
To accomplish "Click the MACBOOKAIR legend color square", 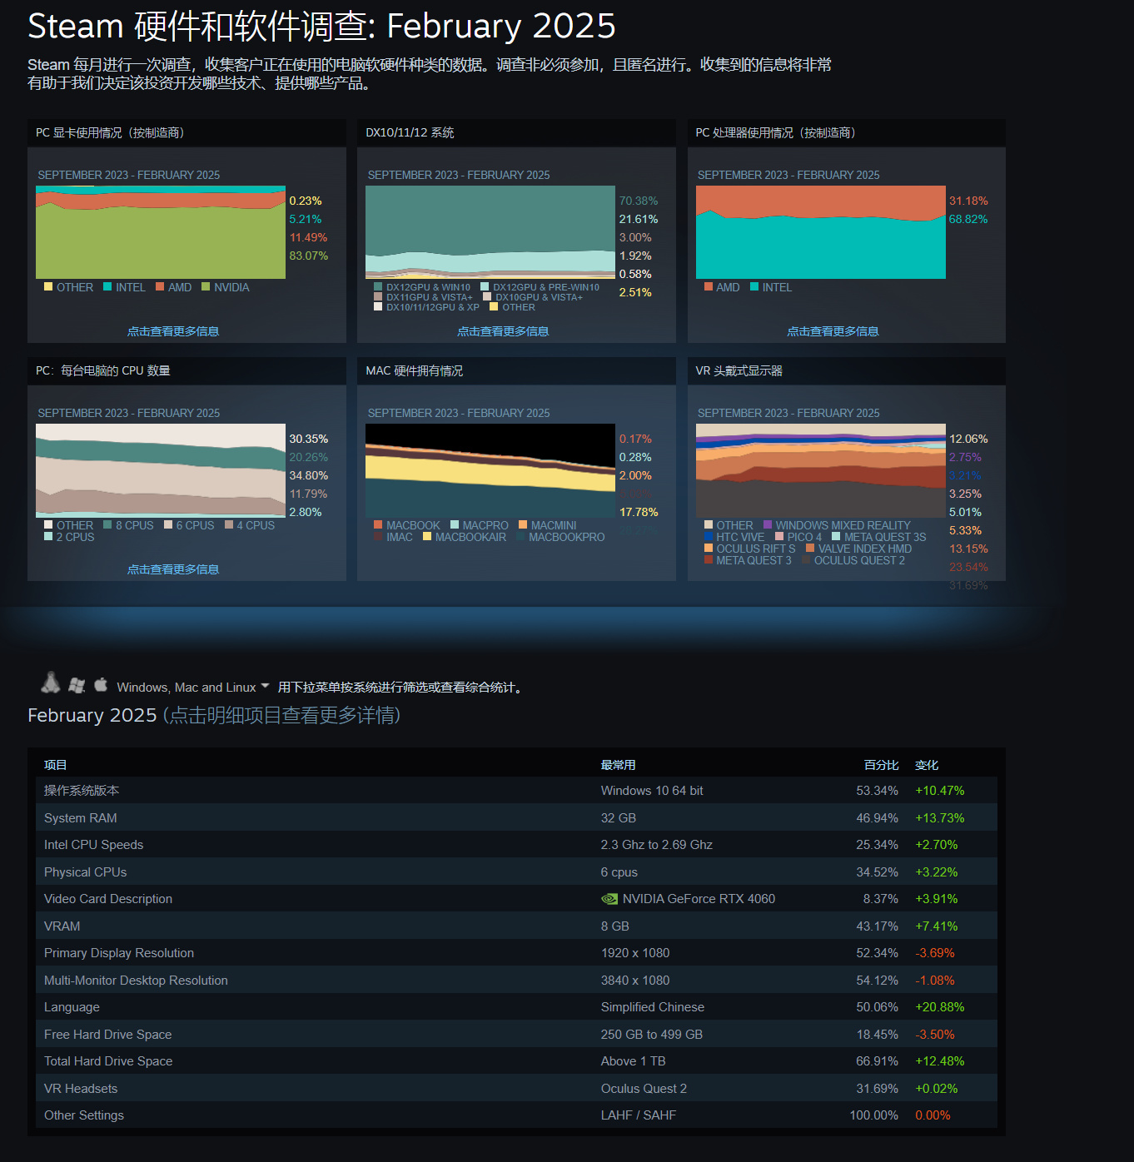I will [x=427, y=537].
